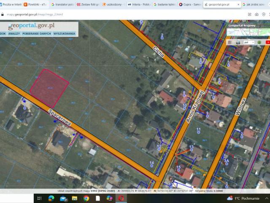Click address point 12 on map
270x203 pixels.
coord(159,148)
